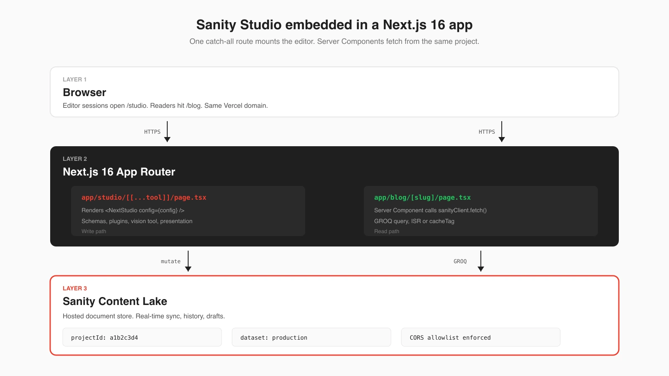Screen dimensions: 669x376
Task: Click 'Hosted document store. Real-time sync' description
Action: (x=144, y=316)
